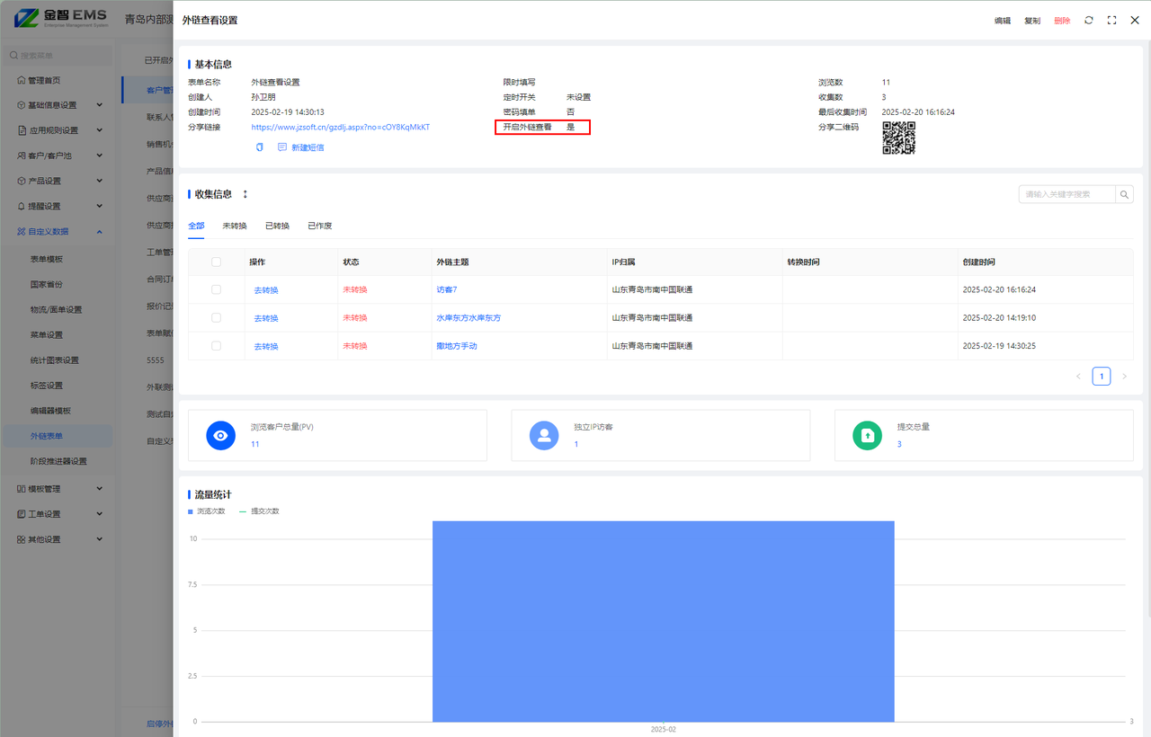Enter fullscreen with the expand icon
The width and height of the screenshot is (1151, 737).
coord(1112,20)
